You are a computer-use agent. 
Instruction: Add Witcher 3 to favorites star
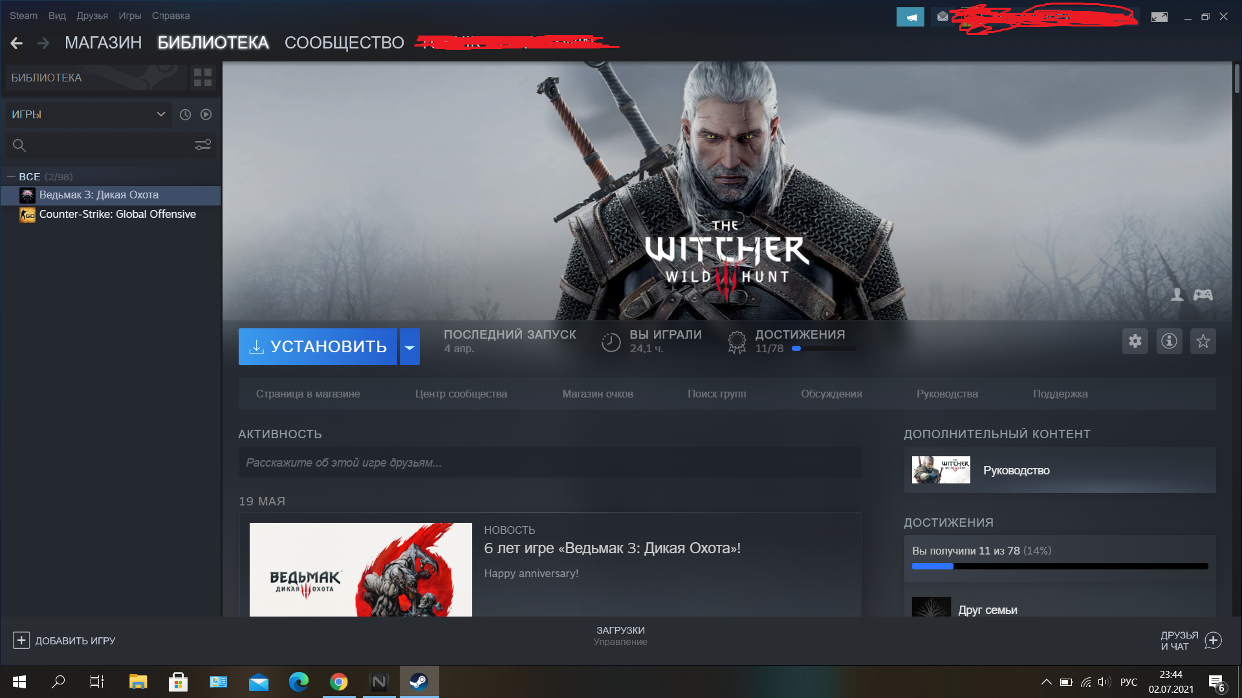coord(1203,341)
